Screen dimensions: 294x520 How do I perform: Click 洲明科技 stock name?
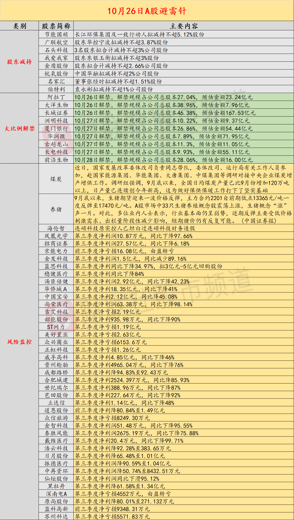pos(56,121)
